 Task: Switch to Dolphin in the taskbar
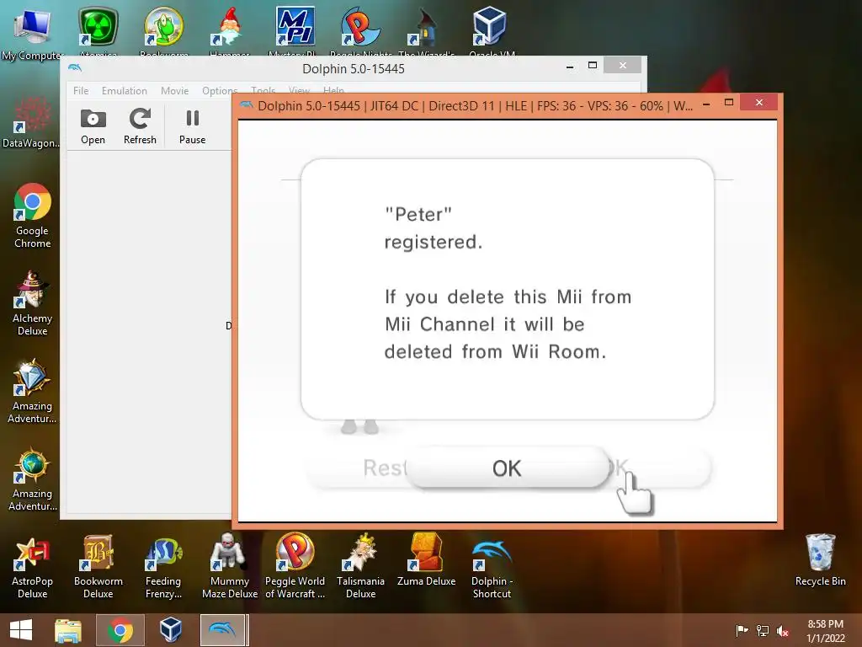click(223, 630)
